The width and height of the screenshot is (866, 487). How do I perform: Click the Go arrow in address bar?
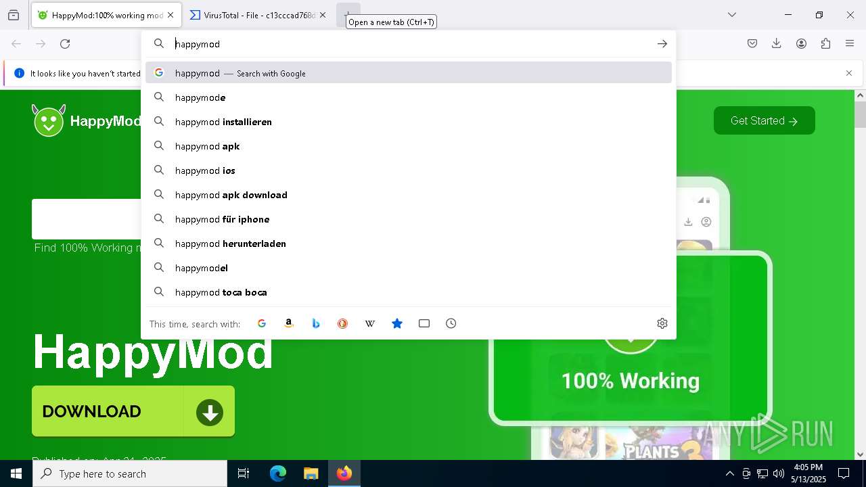point(662,44)
